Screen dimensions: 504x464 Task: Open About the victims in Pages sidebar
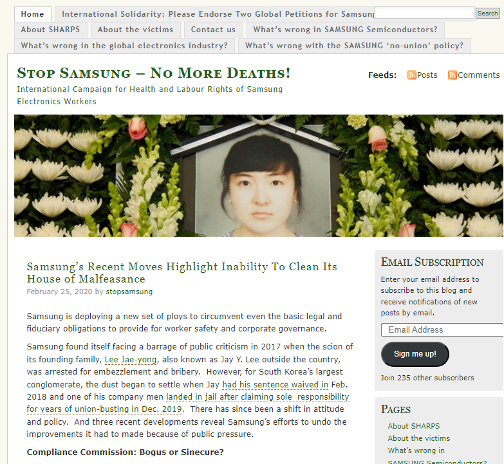(418, 438)
